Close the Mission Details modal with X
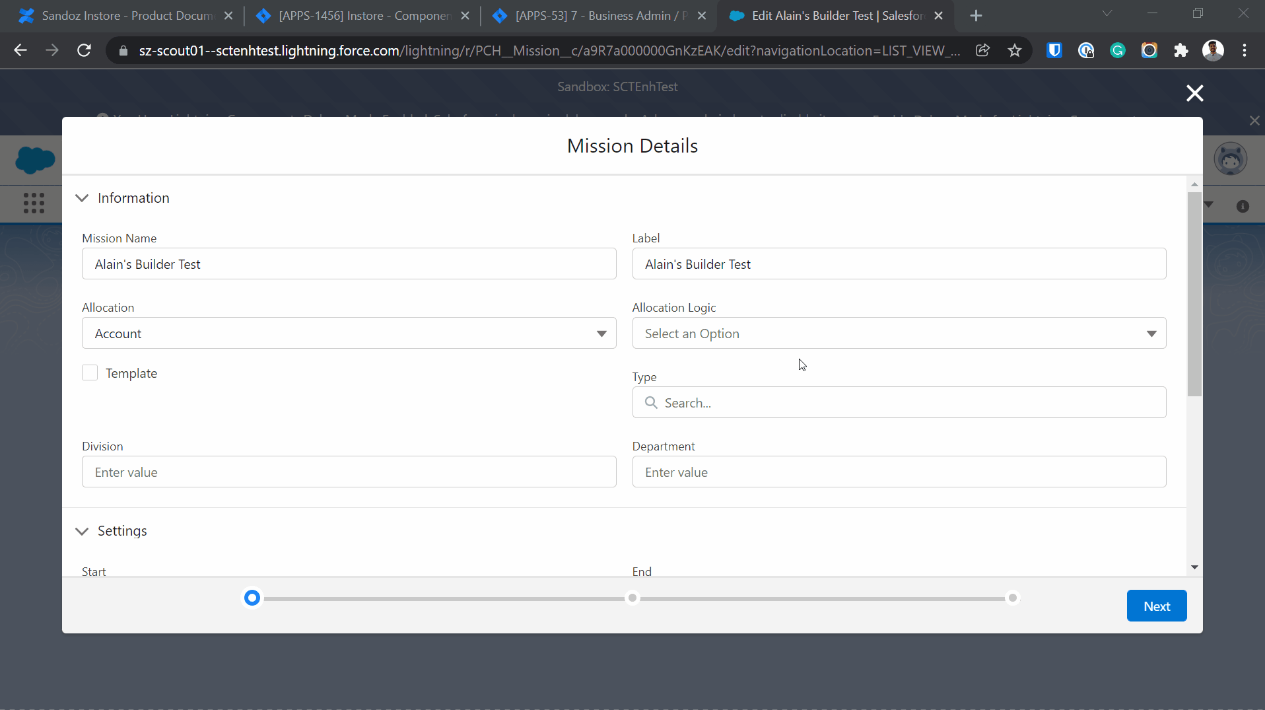This screenshot has width=1265, height=710. tap(1194, 93)
